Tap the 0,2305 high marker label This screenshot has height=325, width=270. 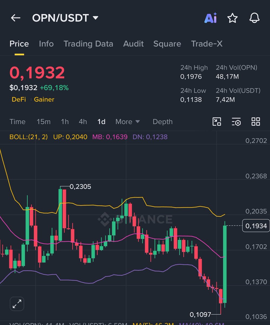[x=80, y=187]
